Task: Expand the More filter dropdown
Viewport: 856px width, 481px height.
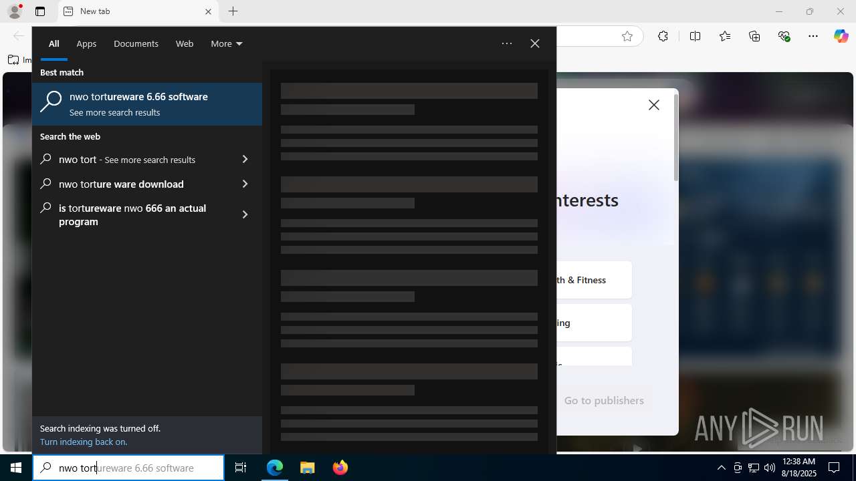Action: click(227, 44)
